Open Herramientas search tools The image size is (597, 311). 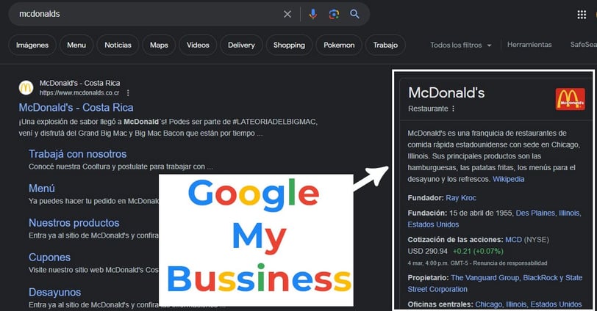pos(529,45)
